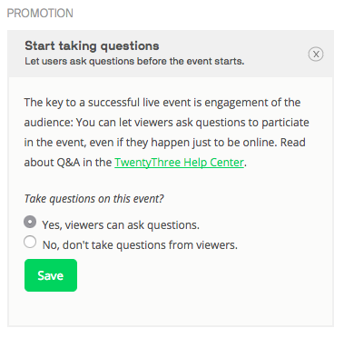Click the first line beginning 'The key to'
344x338 pixels.
pos(162,103)
